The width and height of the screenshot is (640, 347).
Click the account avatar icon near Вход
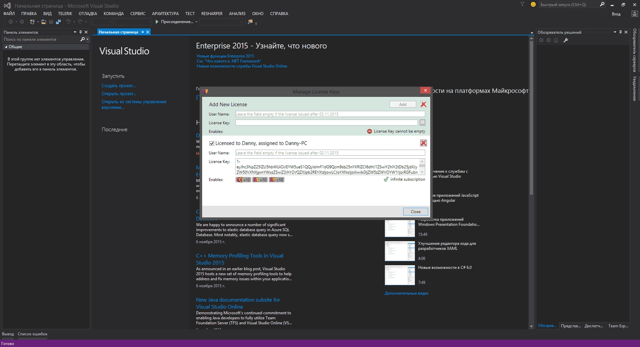pos(634,14)
